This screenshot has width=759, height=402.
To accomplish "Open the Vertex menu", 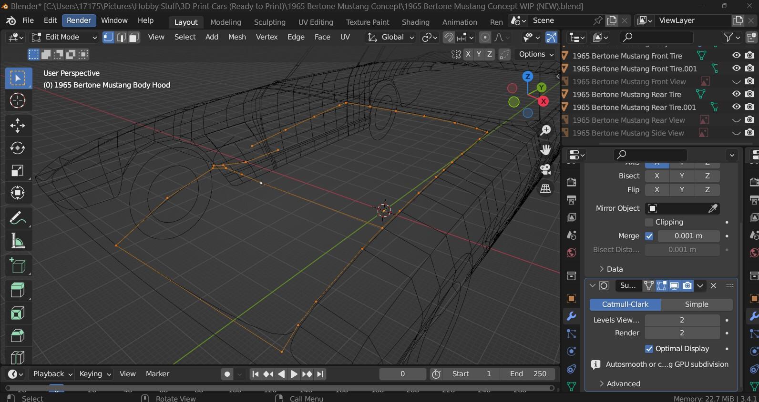I will [267, 37].
